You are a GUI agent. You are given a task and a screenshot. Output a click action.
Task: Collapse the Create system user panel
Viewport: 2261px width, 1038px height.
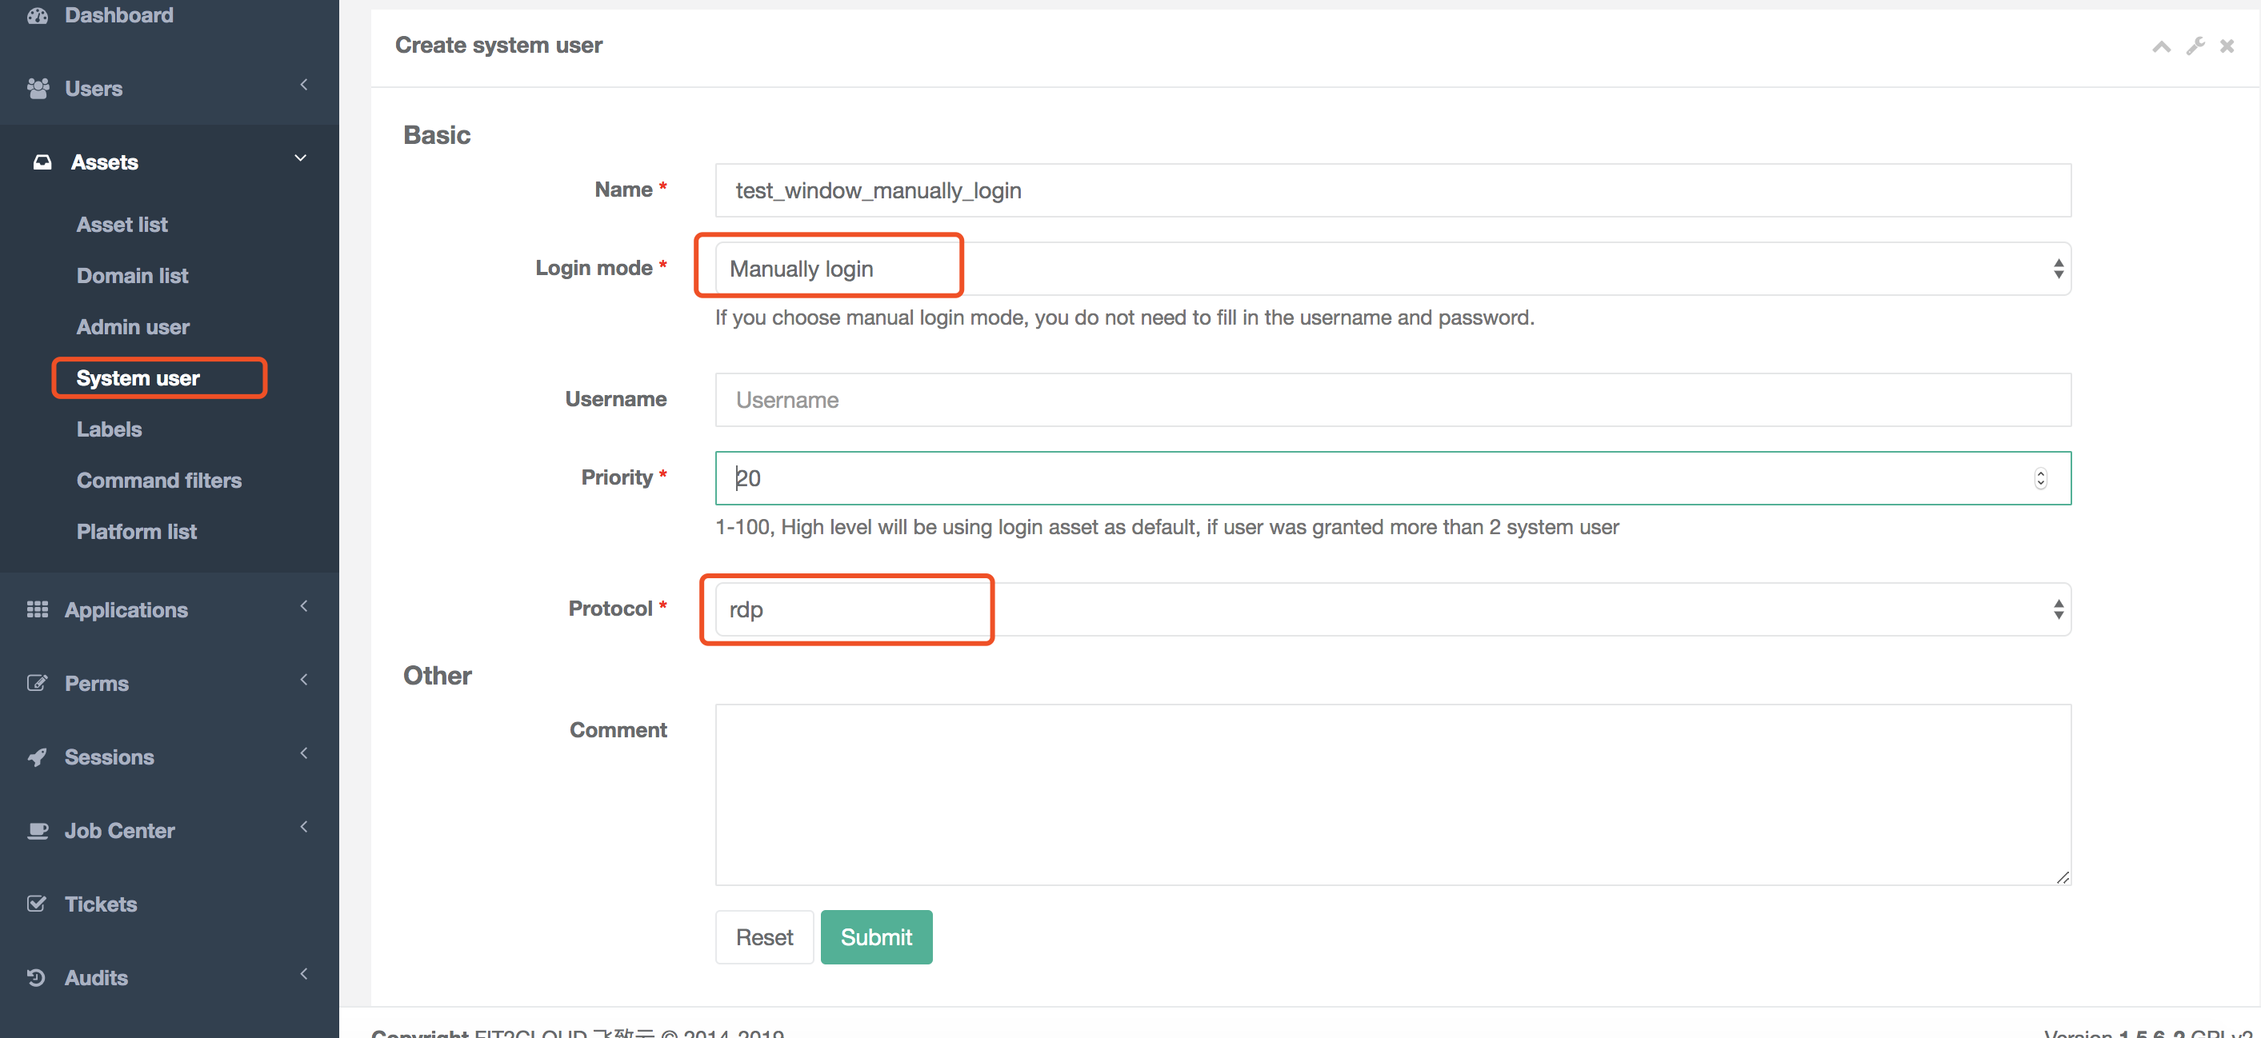(2161, 46)
